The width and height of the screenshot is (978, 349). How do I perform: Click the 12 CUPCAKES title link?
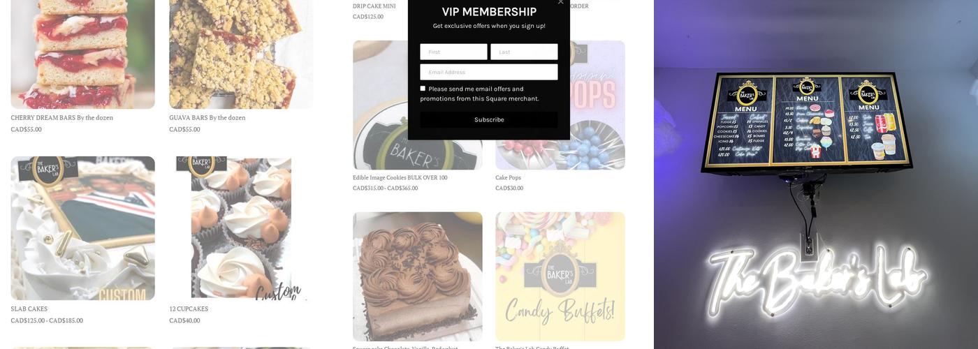coord(189,309)
